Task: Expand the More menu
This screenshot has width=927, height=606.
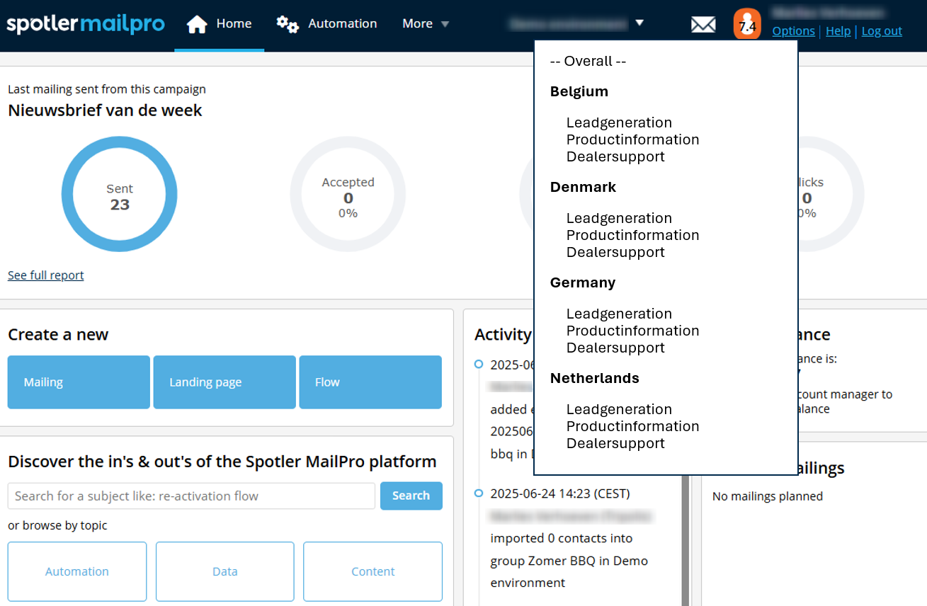Action: click(426, 24)
